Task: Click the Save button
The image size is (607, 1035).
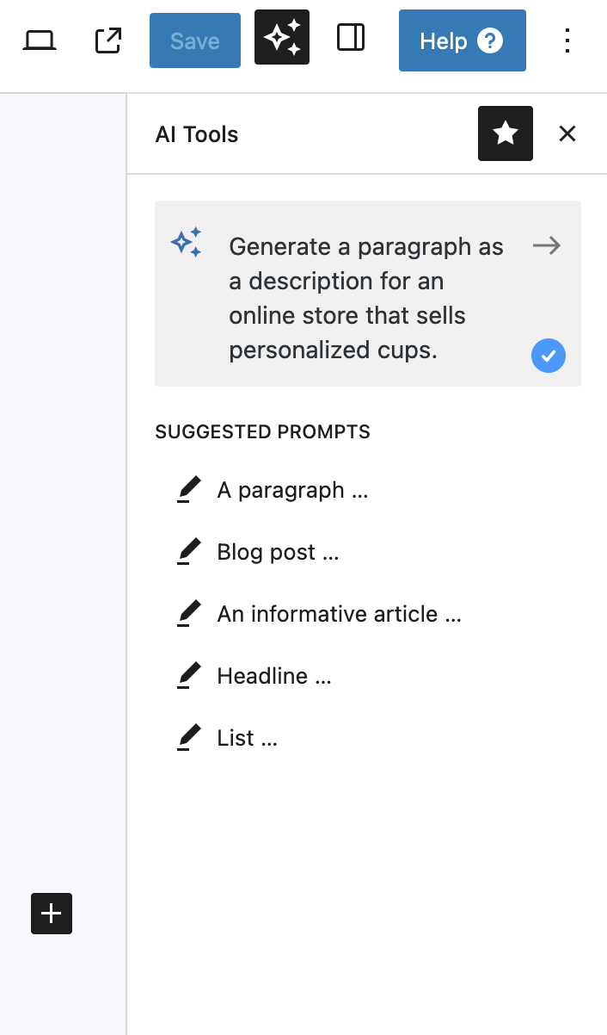Action: pyautogui.click(x=195, y=40)
